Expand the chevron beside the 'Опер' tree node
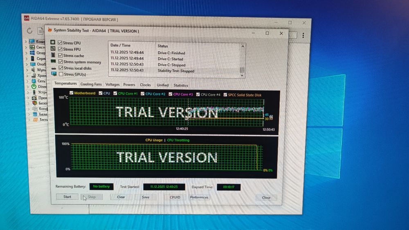Viewport: 409px width, 230px height. point(26,53)
